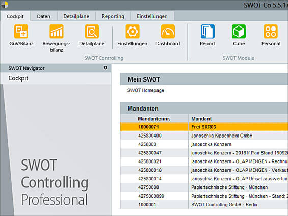Select OLAP MENGEN Verkauf client row
This screenshot has width=288, height=216.
tap(204, 170)
